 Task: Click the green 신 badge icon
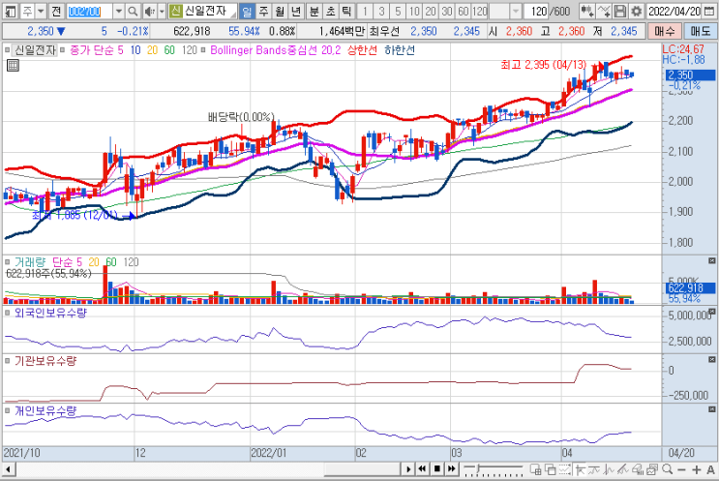(x=175, y=11)
